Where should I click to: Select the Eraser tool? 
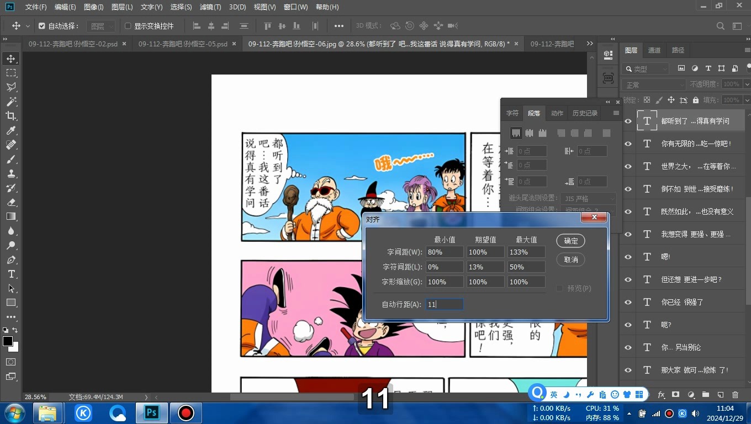[x=11, y=202]
